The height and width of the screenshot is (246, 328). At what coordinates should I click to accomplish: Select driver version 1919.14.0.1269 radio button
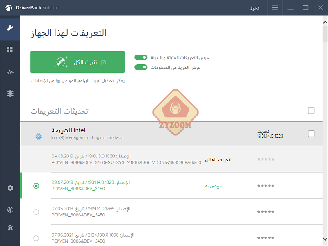tap(36, 212)
